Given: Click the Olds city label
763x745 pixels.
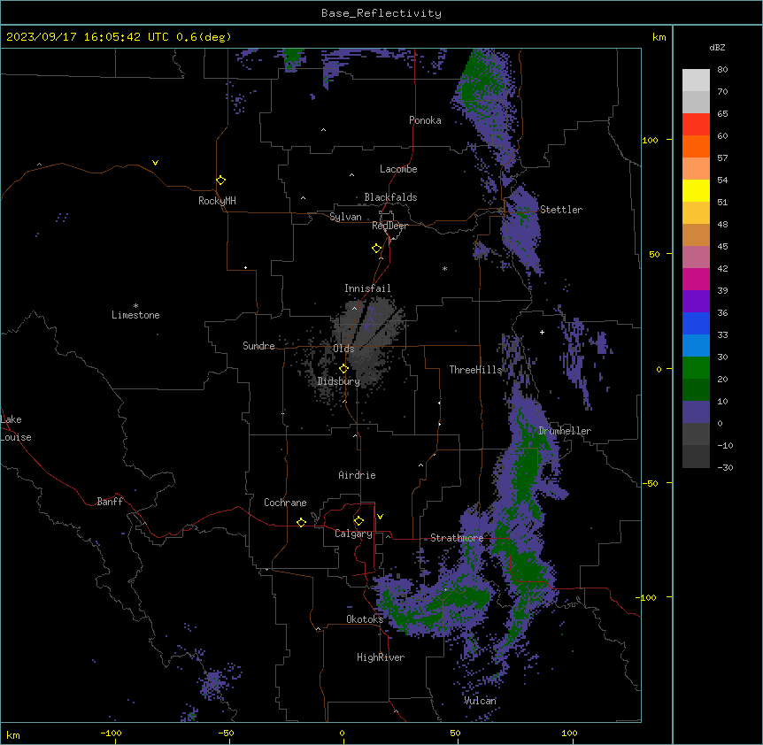Looking at the screenshot, I should coord(343,349).
